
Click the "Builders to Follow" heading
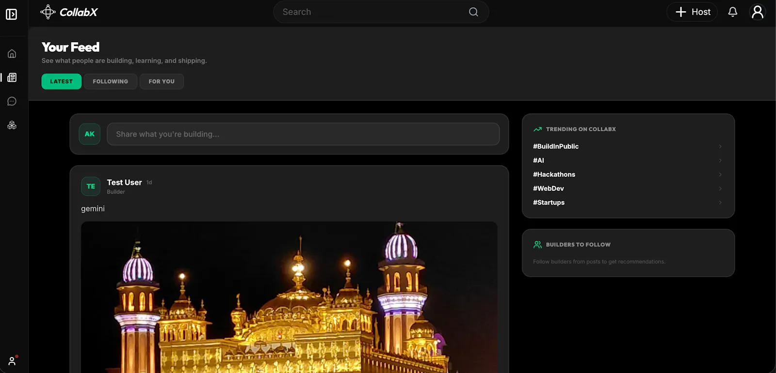tap(578, 245)
